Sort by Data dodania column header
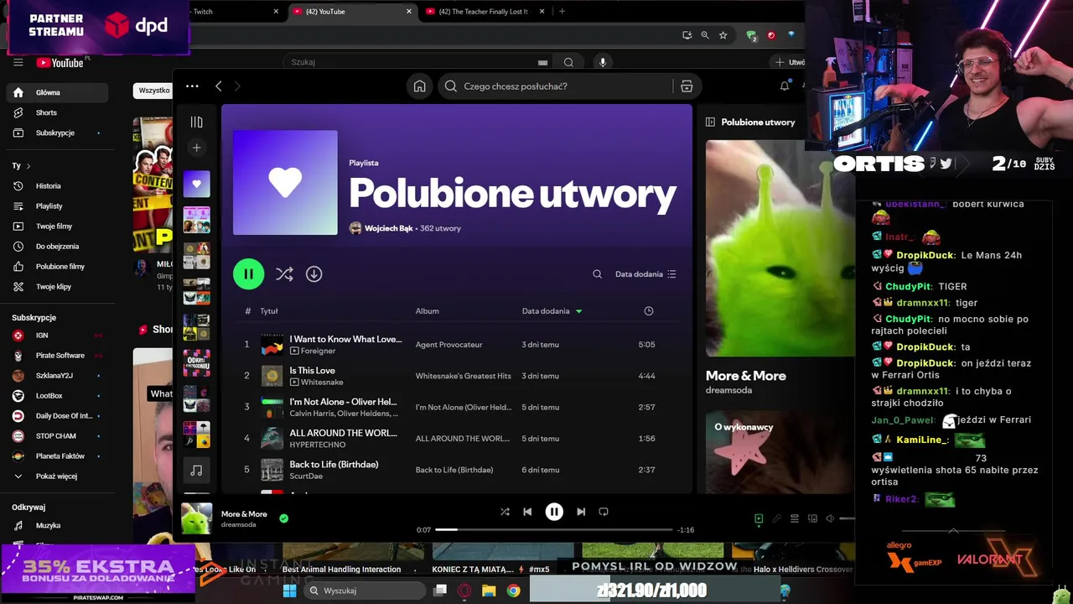Viewport: 1073px width, 604px height. tap(552, 310)
